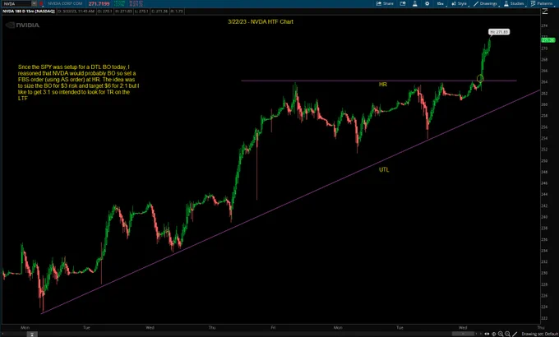Click the UTL label on the trendline
This screenshot has width=559, height=337.
pyautogui.click(x=384, y=170)
